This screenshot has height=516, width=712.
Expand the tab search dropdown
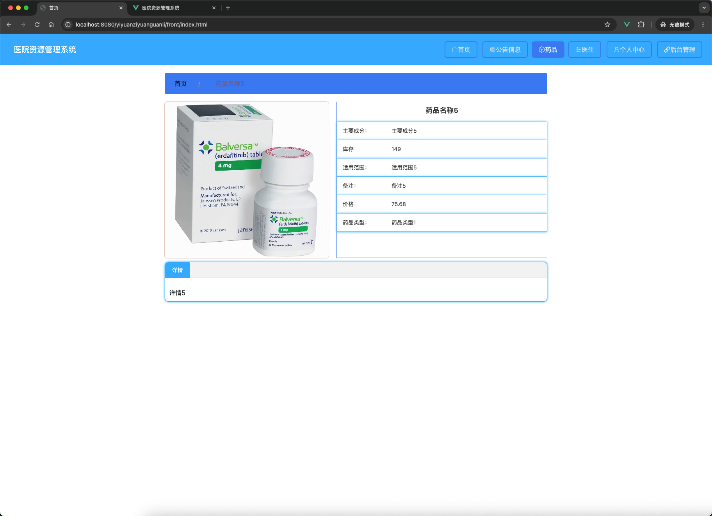point(704,8)
